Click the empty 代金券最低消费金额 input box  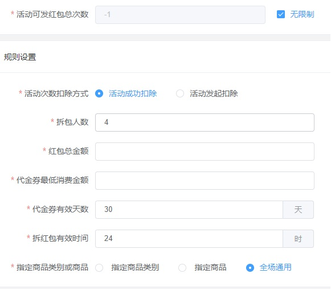pos(205,181)
